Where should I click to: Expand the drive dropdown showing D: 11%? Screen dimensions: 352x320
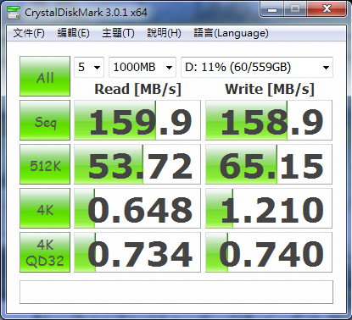coord(257,67)
